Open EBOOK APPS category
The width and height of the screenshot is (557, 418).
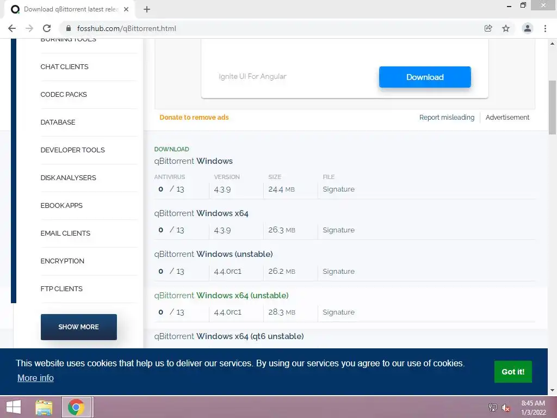pyautogui.click(x=61, y=205)
